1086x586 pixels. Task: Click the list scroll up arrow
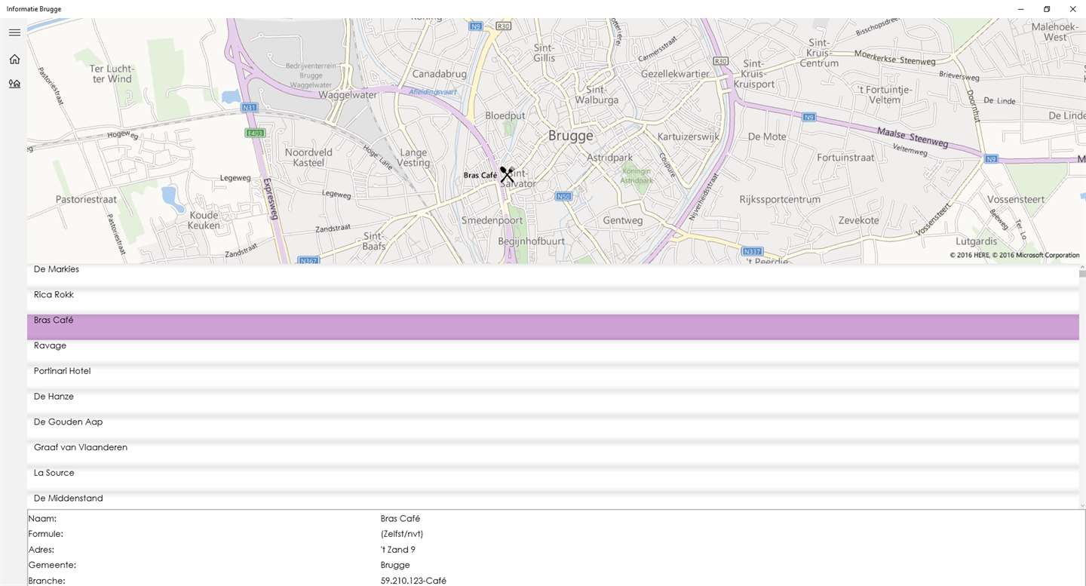coord(1082,267)
